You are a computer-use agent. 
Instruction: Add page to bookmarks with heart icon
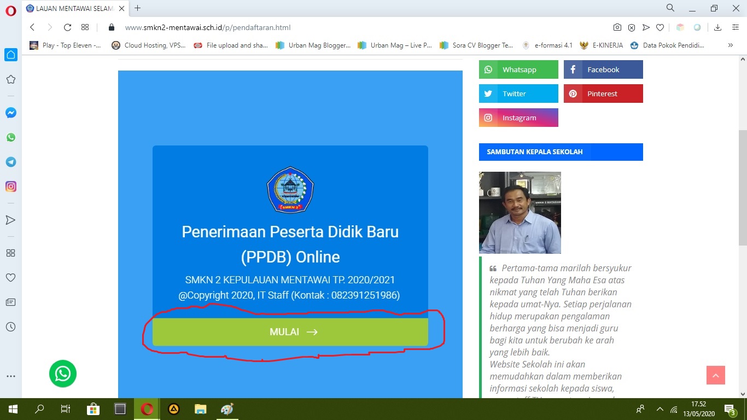pyautogui.click(x=660, y=27)
